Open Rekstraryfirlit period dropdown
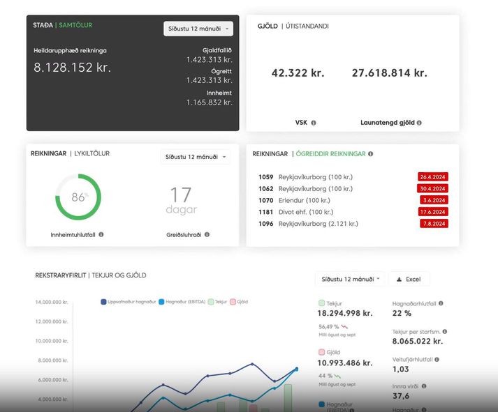Screen dimensions: 498x412 pyautogui.click(x=350, y=279)
